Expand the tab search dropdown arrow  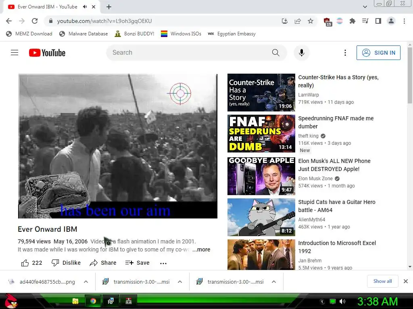click(365, 7)
